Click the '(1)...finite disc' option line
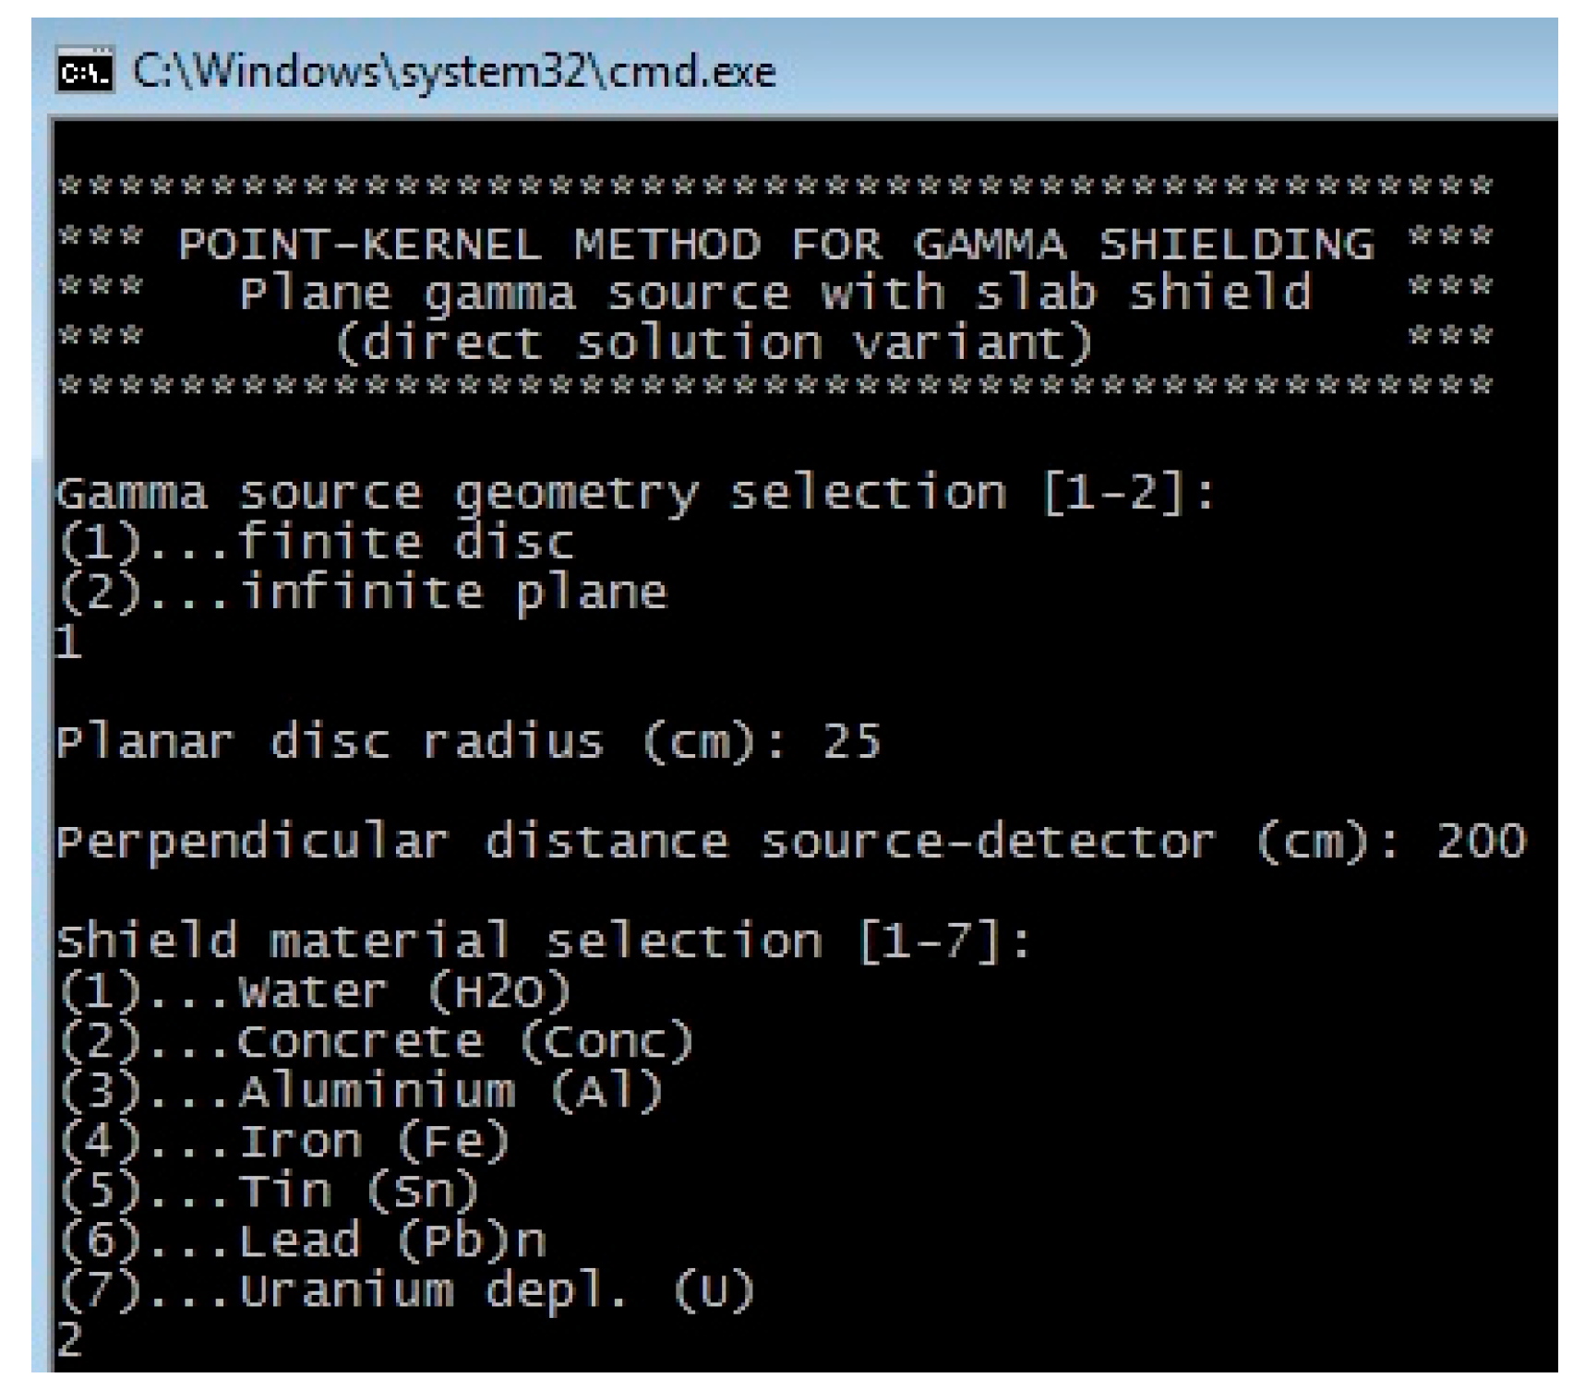 tap(316, 543)
